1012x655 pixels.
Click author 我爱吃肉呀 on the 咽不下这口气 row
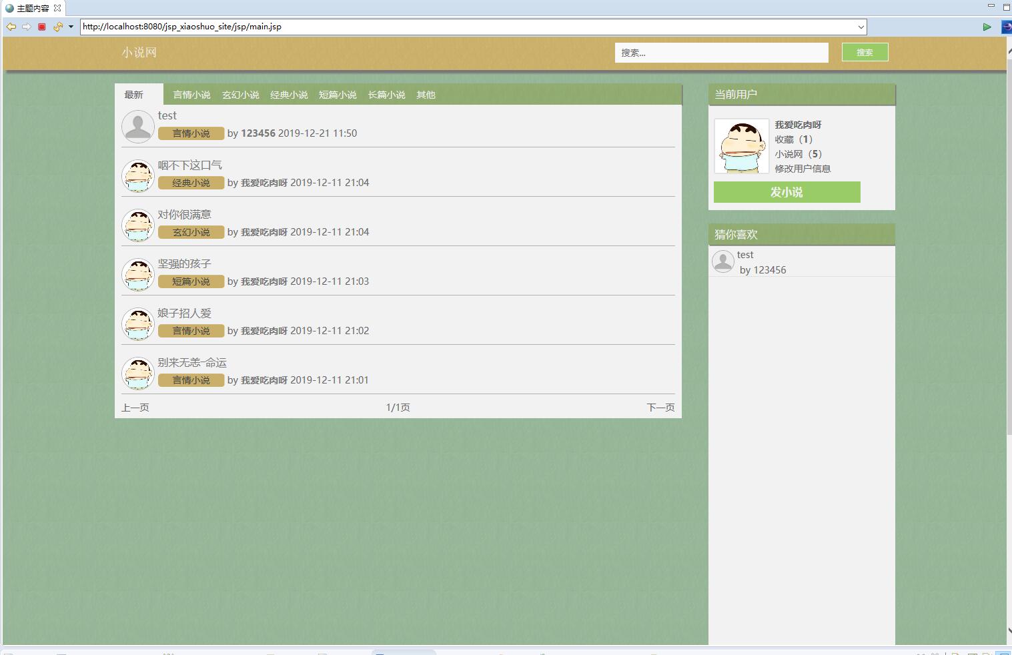pos(264,183)
